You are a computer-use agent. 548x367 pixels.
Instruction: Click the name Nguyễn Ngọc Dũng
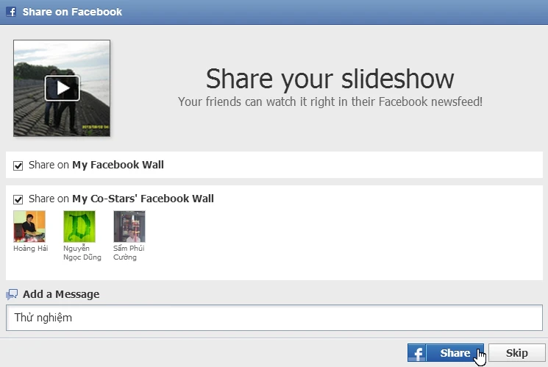pyautogui.click(x=82, y=253)
